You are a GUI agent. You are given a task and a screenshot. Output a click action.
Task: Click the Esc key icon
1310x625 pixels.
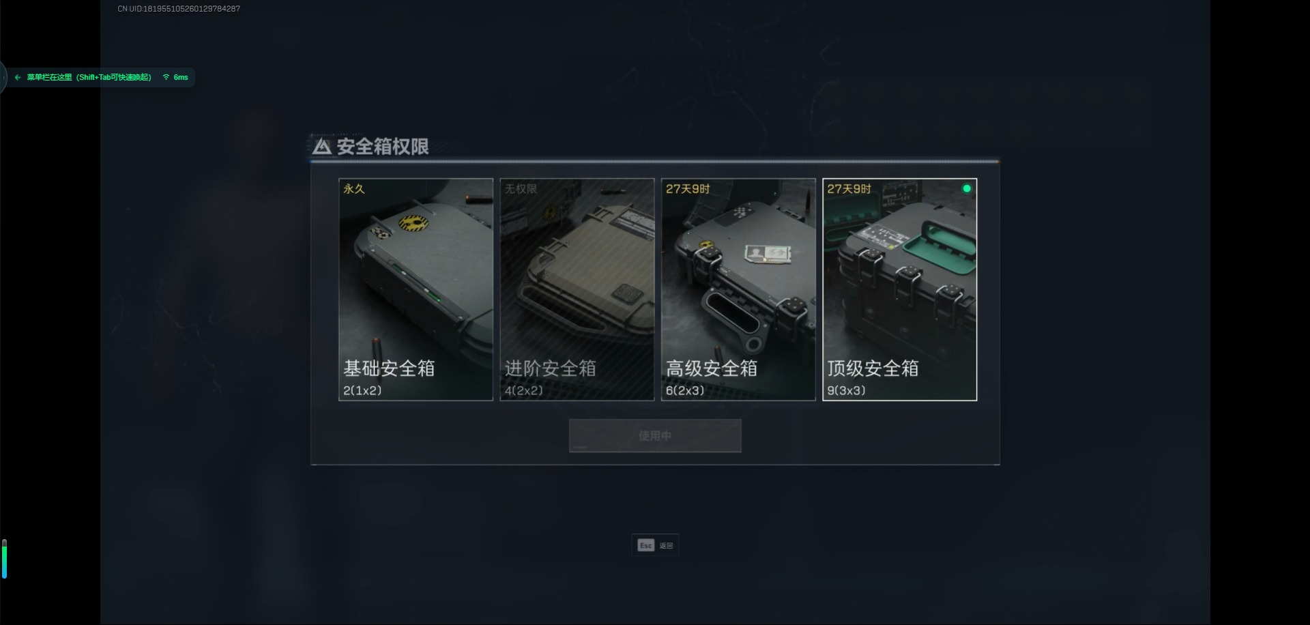(x=645, y=545)
